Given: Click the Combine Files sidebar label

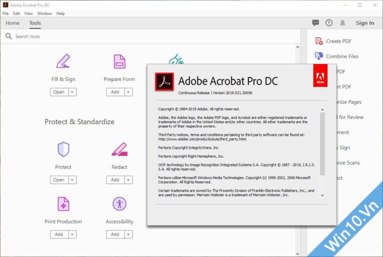Looking at the screenshot, I should click(x=342, y=56).
